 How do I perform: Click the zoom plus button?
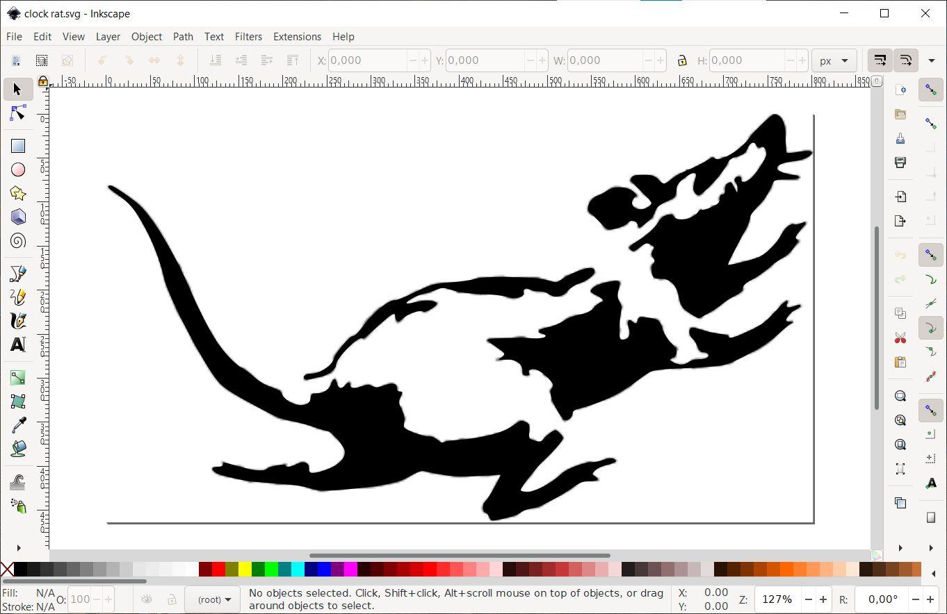[823, 599]
